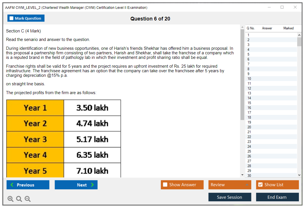306x209 pixels.
Task: Click the zoom out magnifier icon
Action: [x=28, y=199]
